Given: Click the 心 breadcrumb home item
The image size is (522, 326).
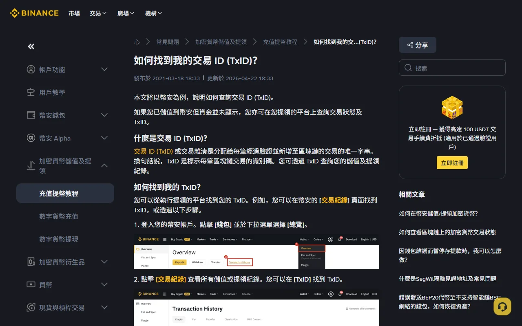Looking at the screenshot, I should 137,42.
